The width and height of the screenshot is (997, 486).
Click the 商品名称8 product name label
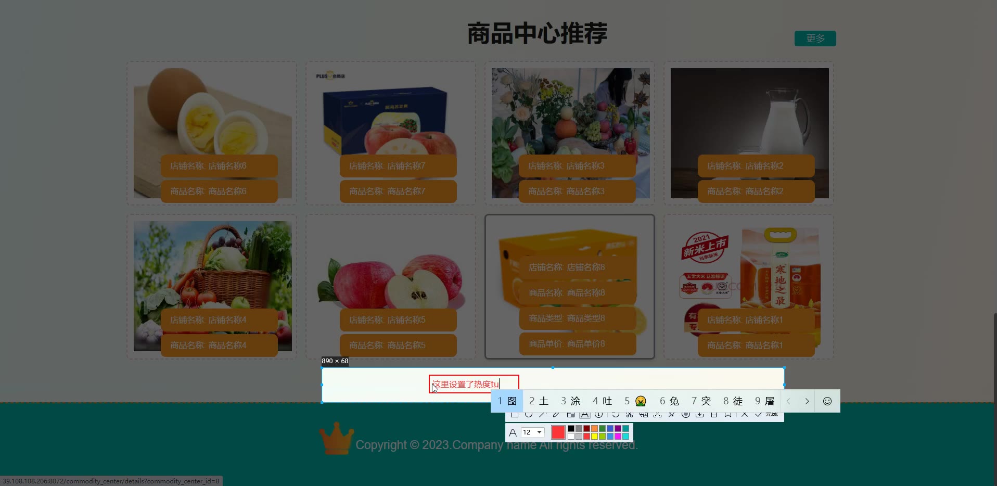pos(578,293)
